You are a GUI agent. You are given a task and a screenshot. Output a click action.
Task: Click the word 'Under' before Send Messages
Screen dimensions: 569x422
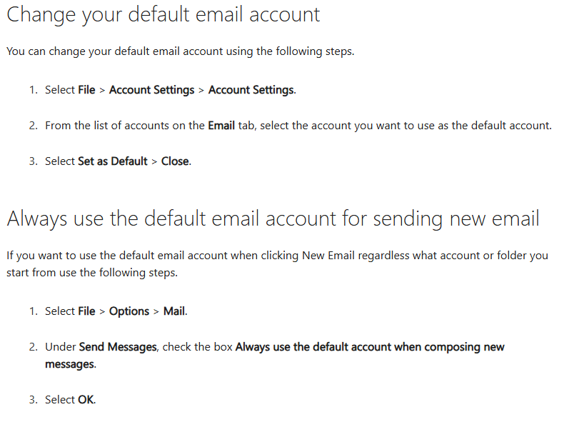pyautogui.click(x=60, y=347)
